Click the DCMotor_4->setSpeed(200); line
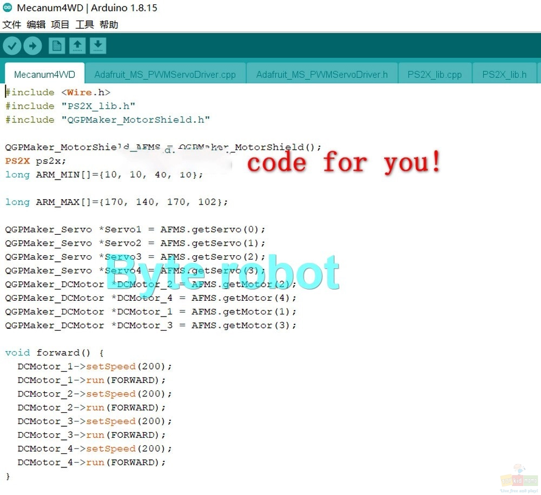Image resolution: width=541 pixels, height=495 pixels. click(95, 448)
